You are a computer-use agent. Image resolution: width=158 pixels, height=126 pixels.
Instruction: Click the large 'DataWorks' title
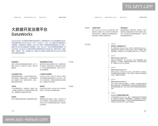click(x=22, y=34)
